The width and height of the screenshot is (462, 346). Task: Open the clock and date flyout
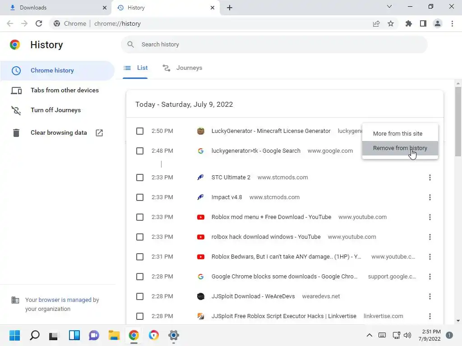click(430, 335)
